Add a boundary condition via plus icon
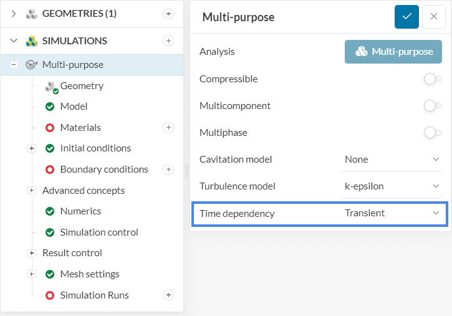The height and width of the screenshot is (316, 452). point(168,170)
